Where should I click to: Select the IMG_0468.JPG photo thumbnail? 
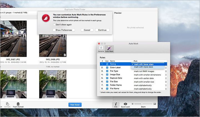53,46
